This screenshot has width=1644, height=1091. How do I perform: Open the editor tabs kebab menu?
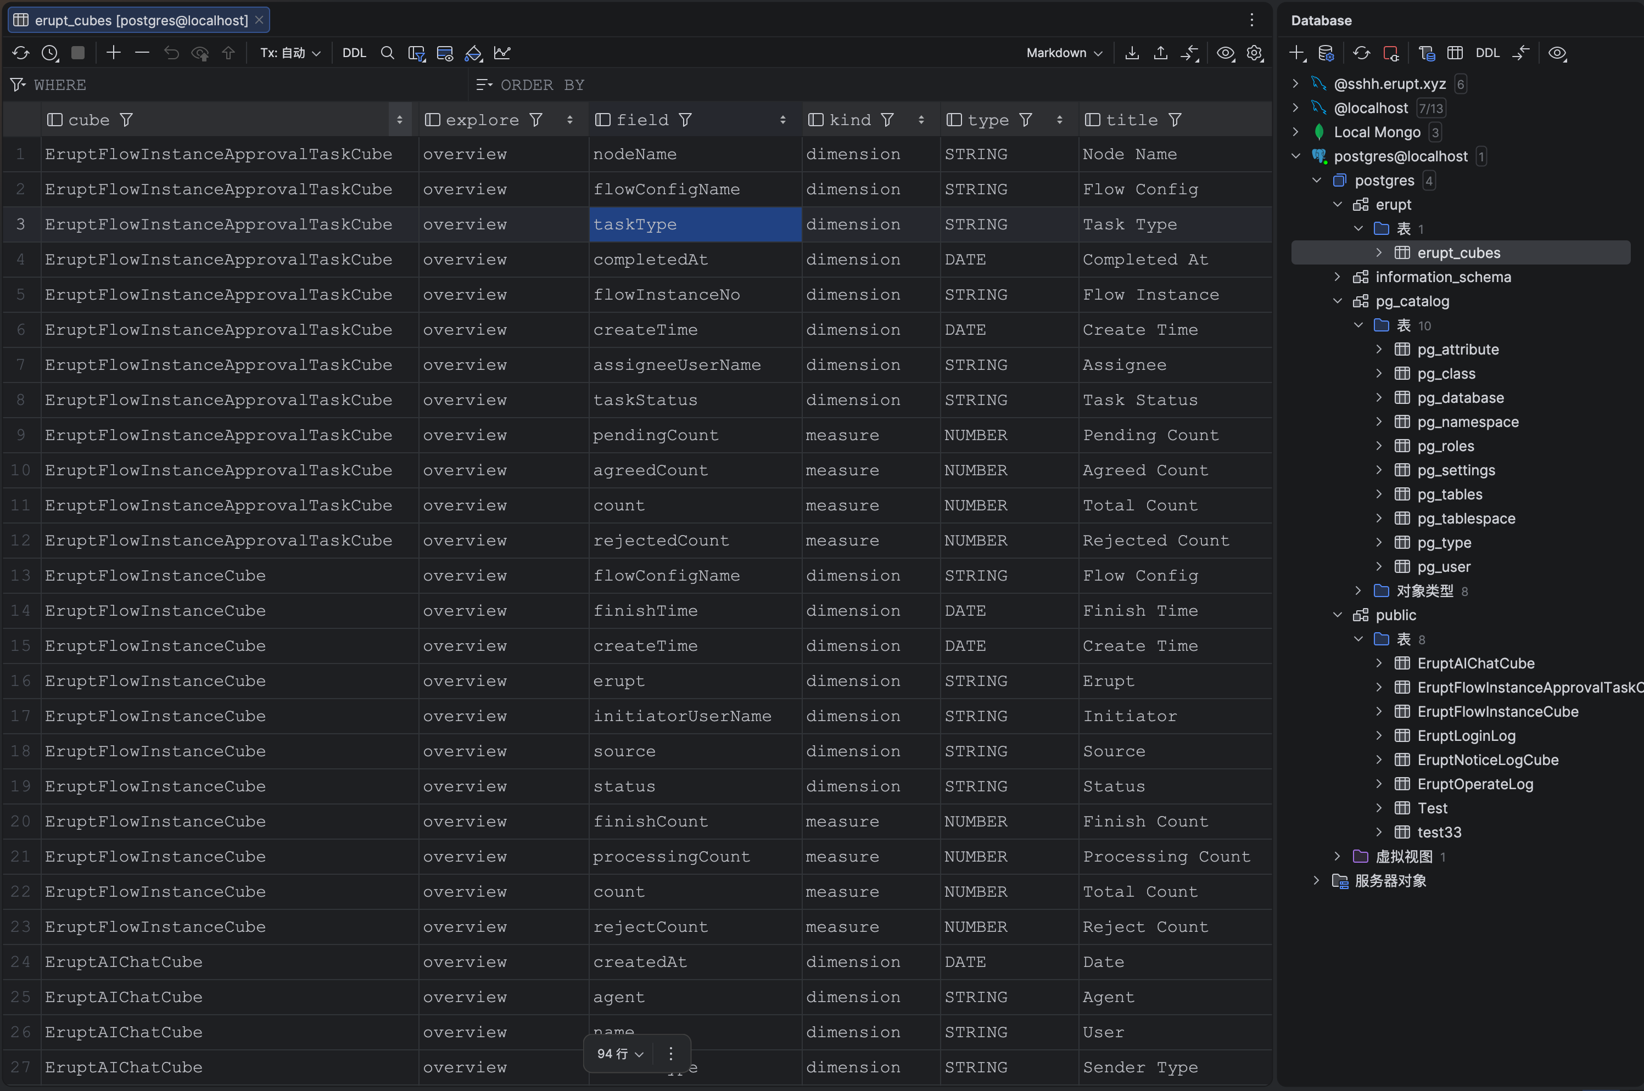tap(1251, 20)
